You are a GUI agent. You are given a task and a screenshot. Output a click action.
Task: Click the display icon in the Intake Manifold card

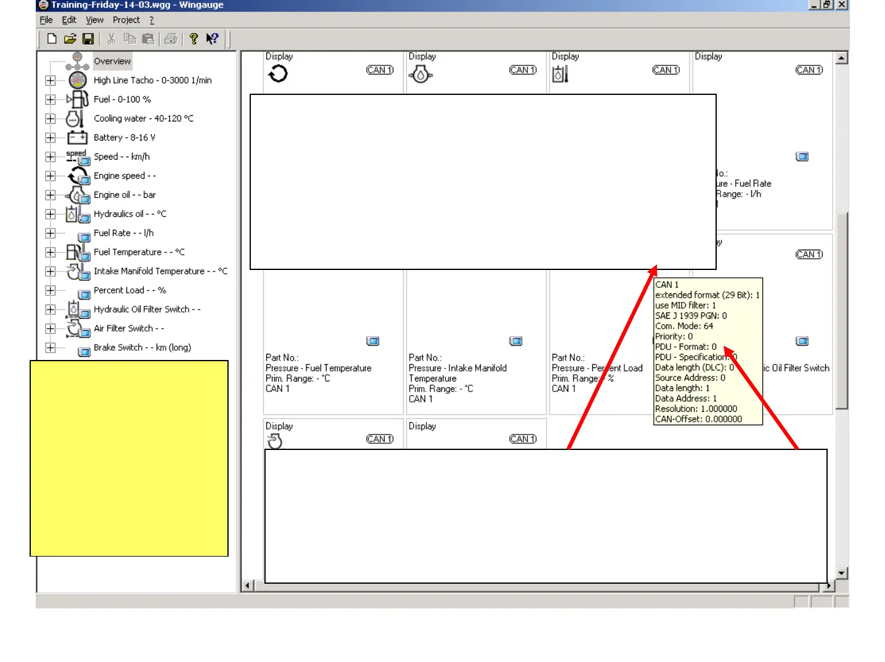pos(516,341)
